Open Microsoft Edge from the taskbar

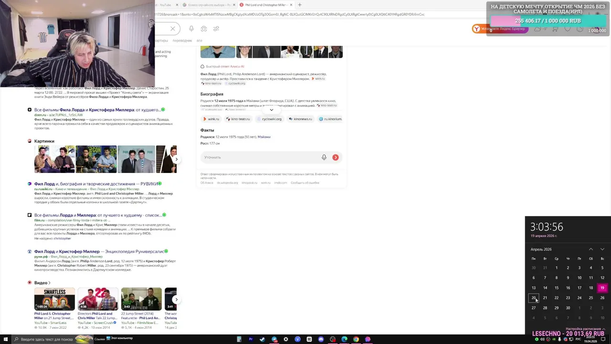(x=344, y=339)
